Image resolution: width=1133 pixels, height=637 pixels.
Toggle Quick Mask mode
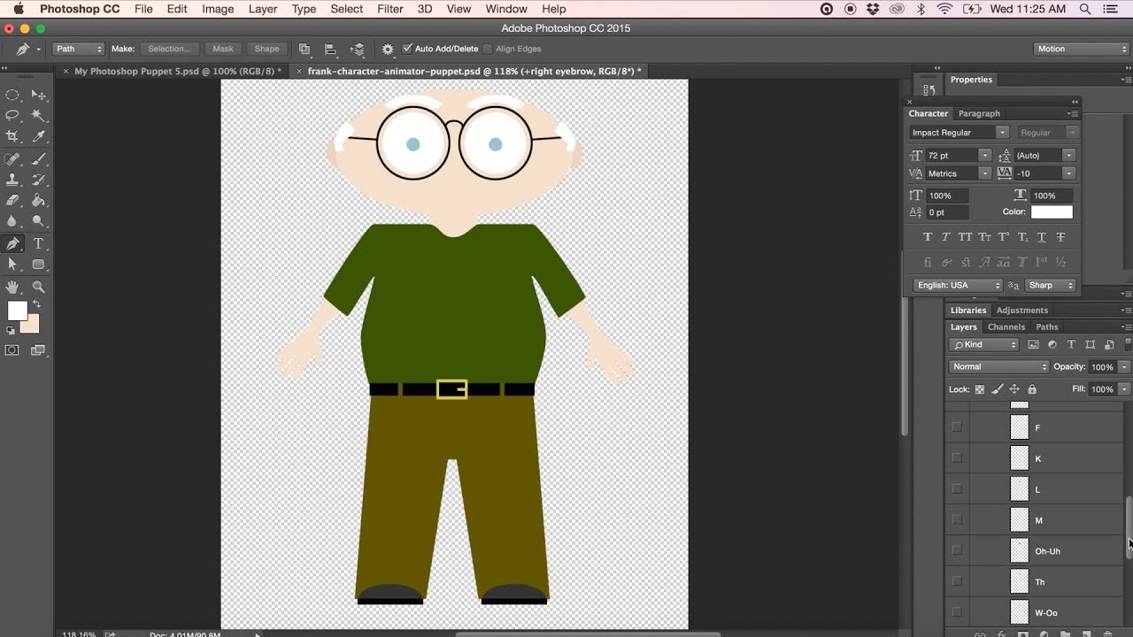click(x=12, y=350)
